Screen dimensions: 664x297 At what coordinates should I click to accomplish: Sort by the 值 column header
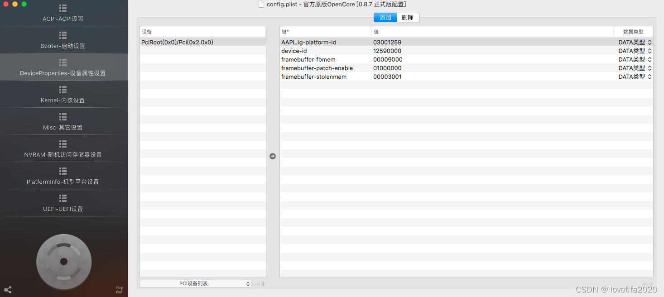pos(492,32)
